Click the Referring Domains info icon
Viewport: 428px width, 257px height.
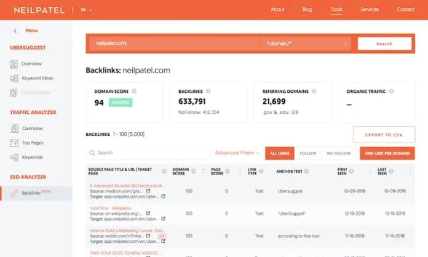click(314, 91)
